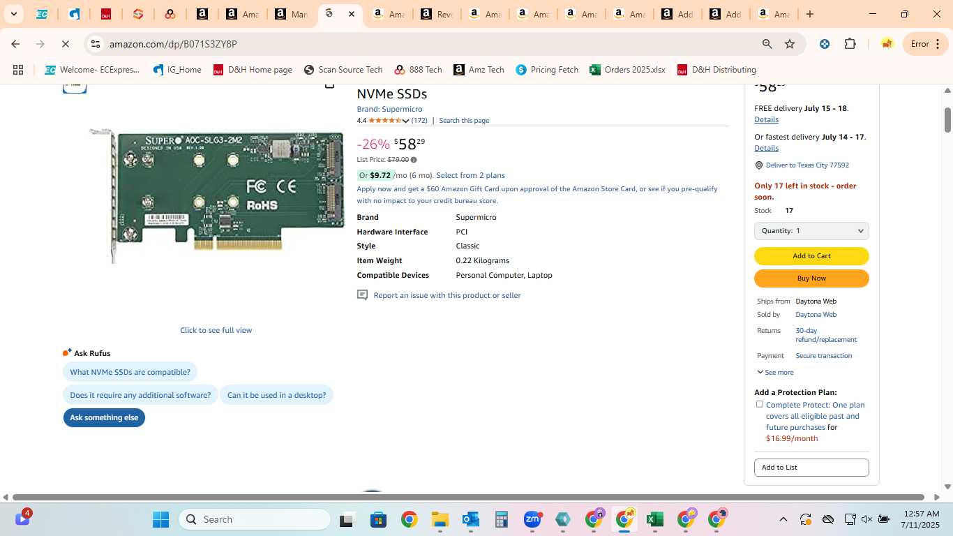Open the zoom magnifier in address bar
953x536 pixels.
coord(767,44)
